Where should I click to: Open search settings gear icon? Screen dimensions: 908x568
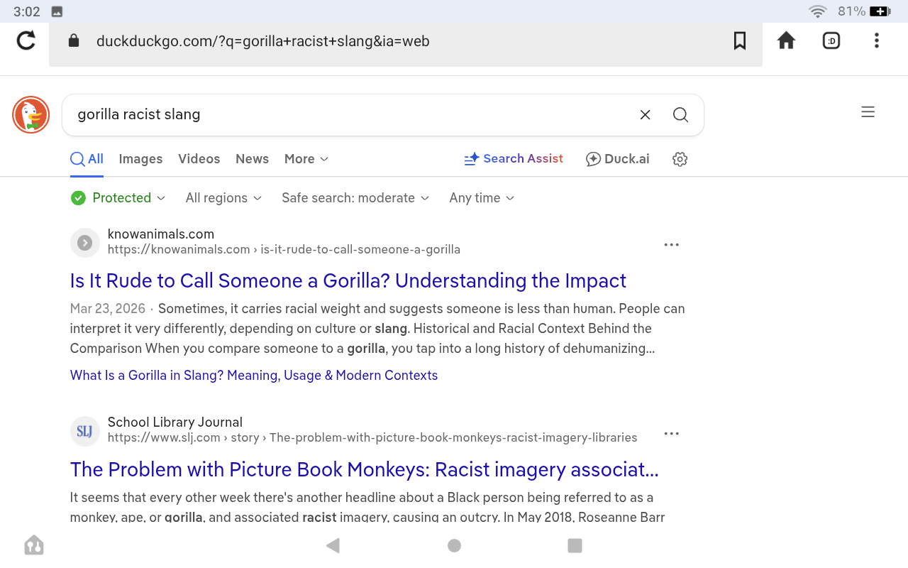[680, 159]
